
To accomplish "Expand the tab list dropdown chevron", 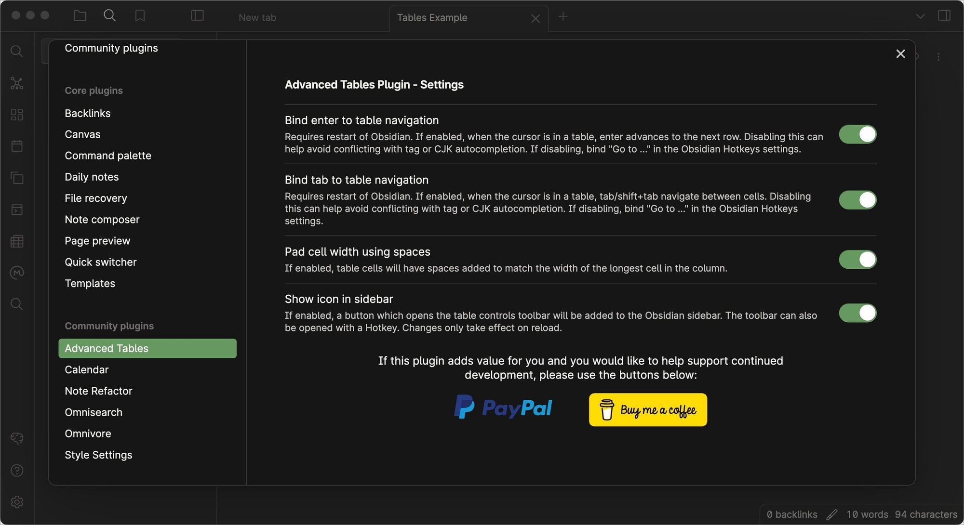I will (x=920, y=16).
